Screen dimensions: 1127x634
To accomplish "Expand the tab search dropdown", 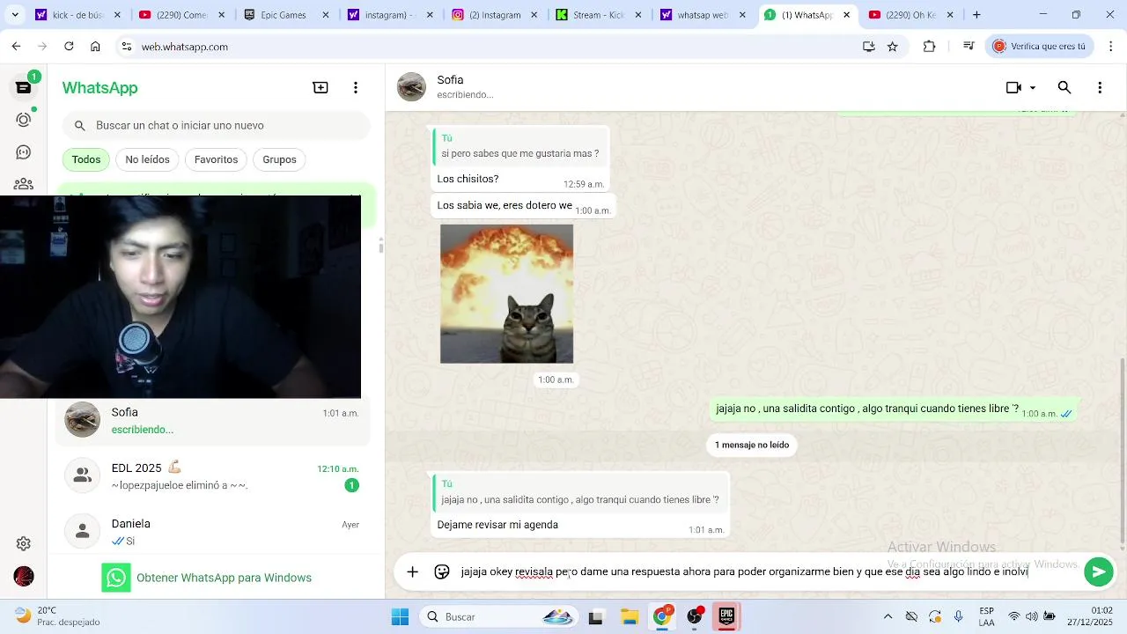I will point(15,15).
